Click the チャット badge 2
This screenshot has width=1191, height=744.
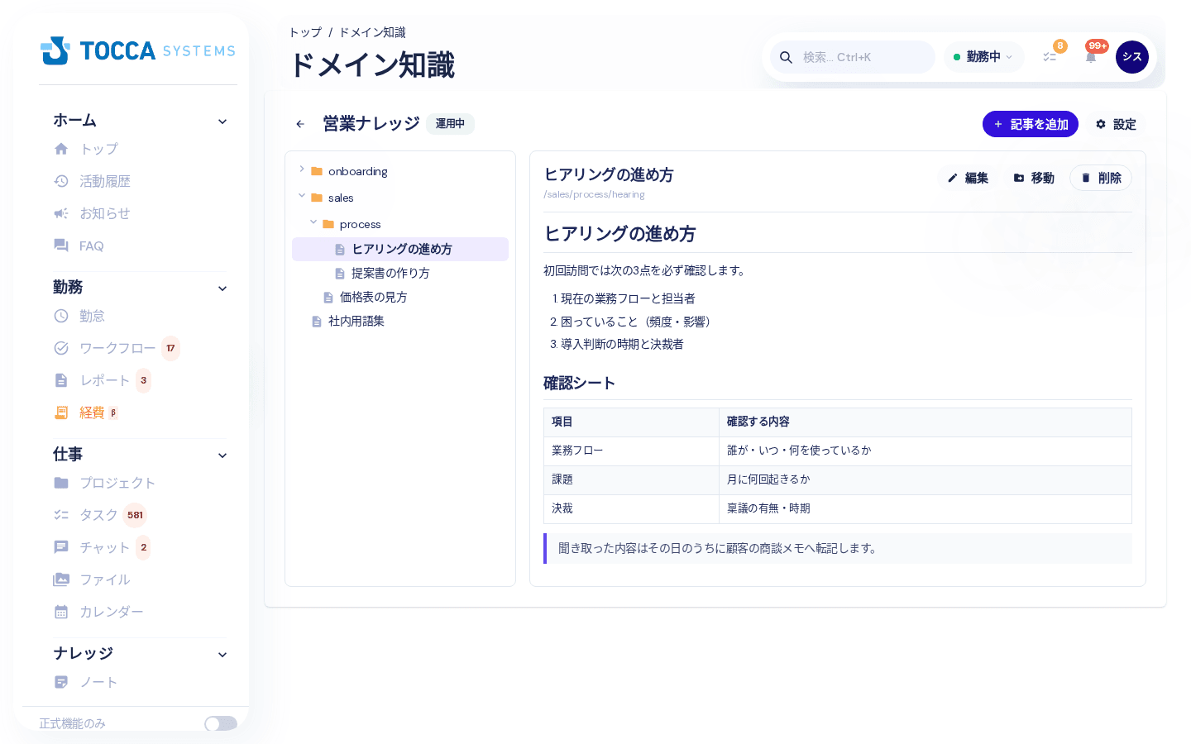pos(144,547)
